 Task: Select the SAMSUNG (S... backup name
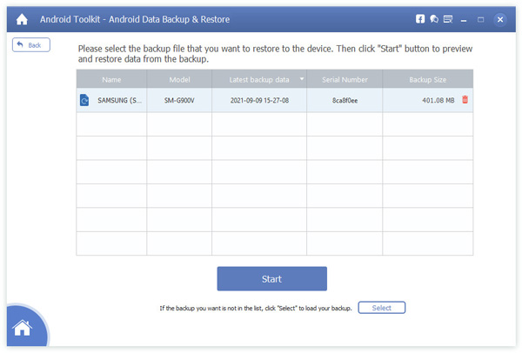[119, 100]
